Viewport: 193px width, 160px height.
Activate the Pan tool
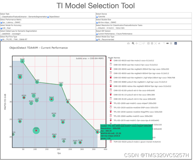coord(137,43)
